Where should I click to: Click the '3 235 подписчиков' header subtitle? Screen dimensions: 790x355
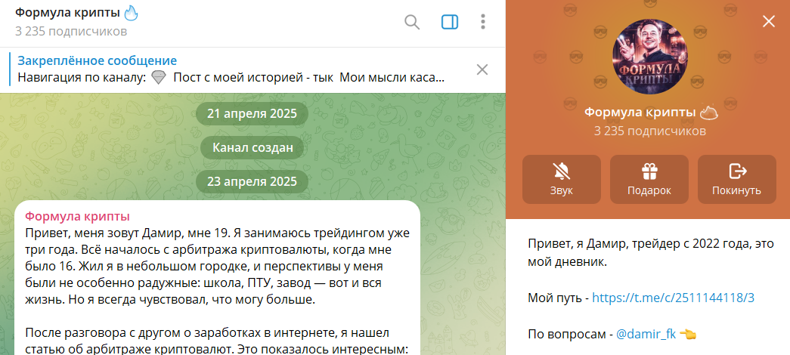tap(70, 31)
